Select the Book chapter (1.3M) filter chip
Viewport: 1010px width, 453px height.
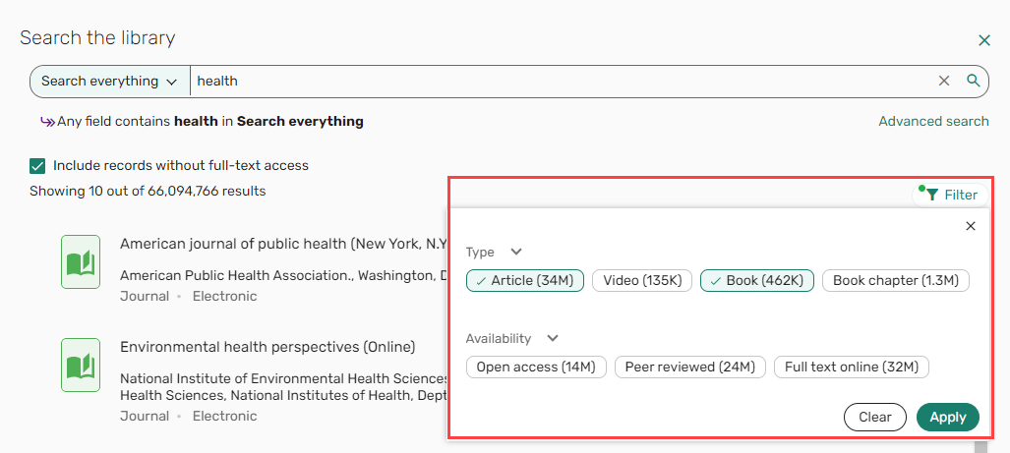click(x=896, y=281)
